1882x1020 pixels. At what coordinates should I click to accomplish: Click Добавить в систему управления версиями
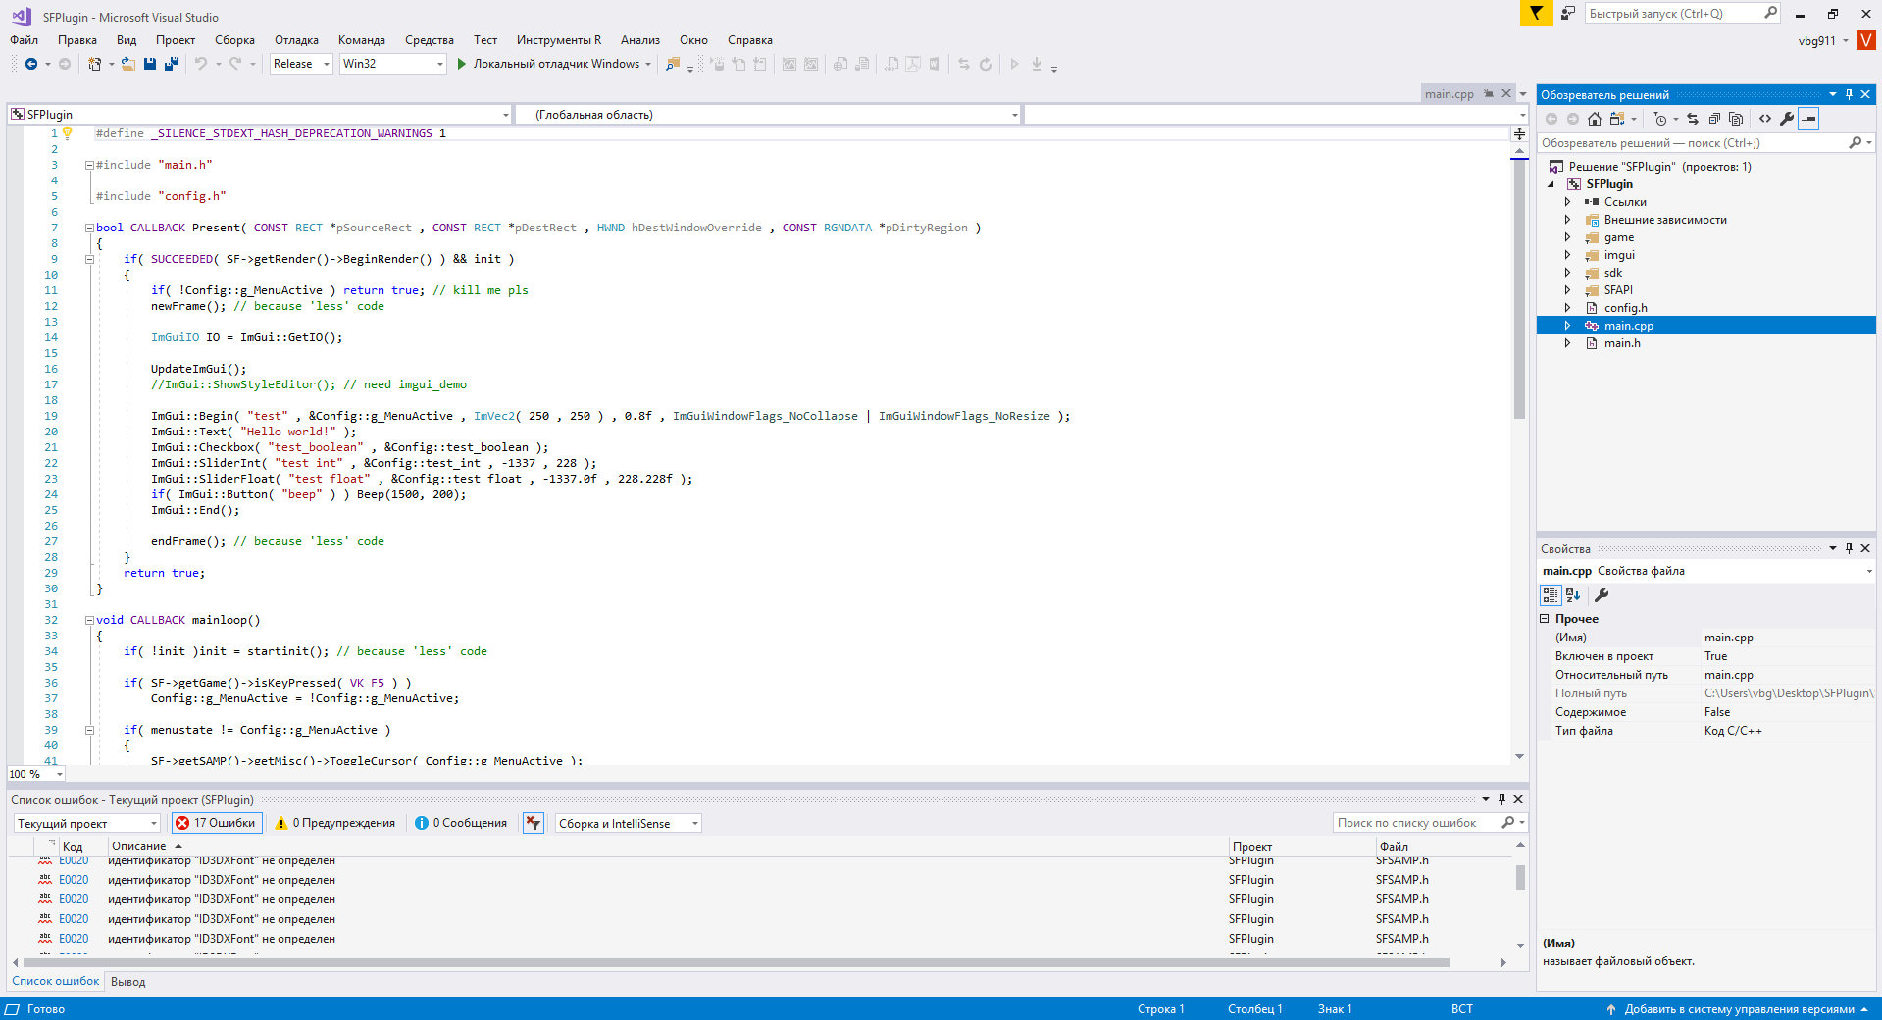1740,1009
